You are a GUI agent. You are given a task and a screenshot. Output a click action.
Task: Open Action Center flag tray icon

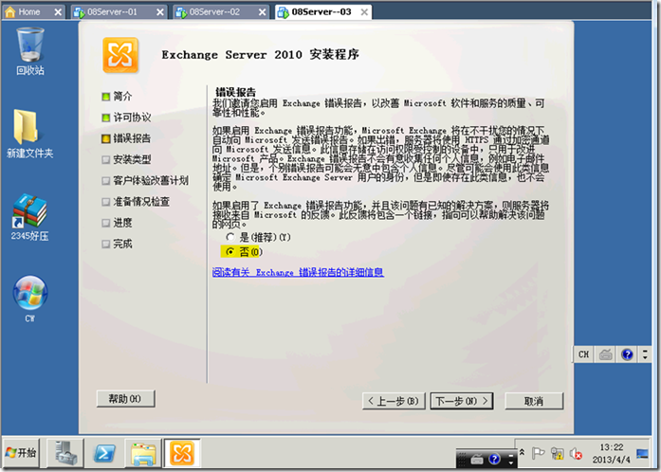coord(538,454)
